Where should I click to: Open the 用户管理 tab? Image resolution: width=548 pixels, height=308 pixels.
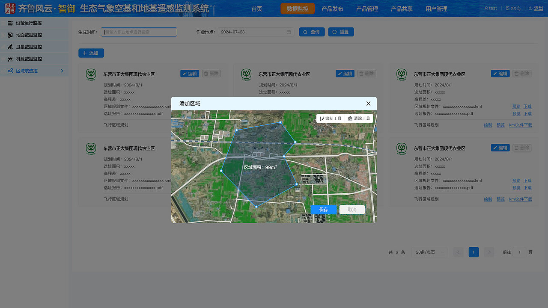click(x=436, y=9)
